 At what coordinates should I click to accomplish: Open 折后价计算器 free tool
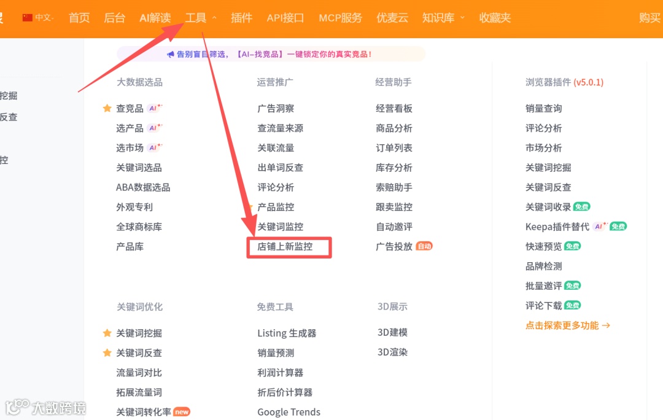pos(285,392)
